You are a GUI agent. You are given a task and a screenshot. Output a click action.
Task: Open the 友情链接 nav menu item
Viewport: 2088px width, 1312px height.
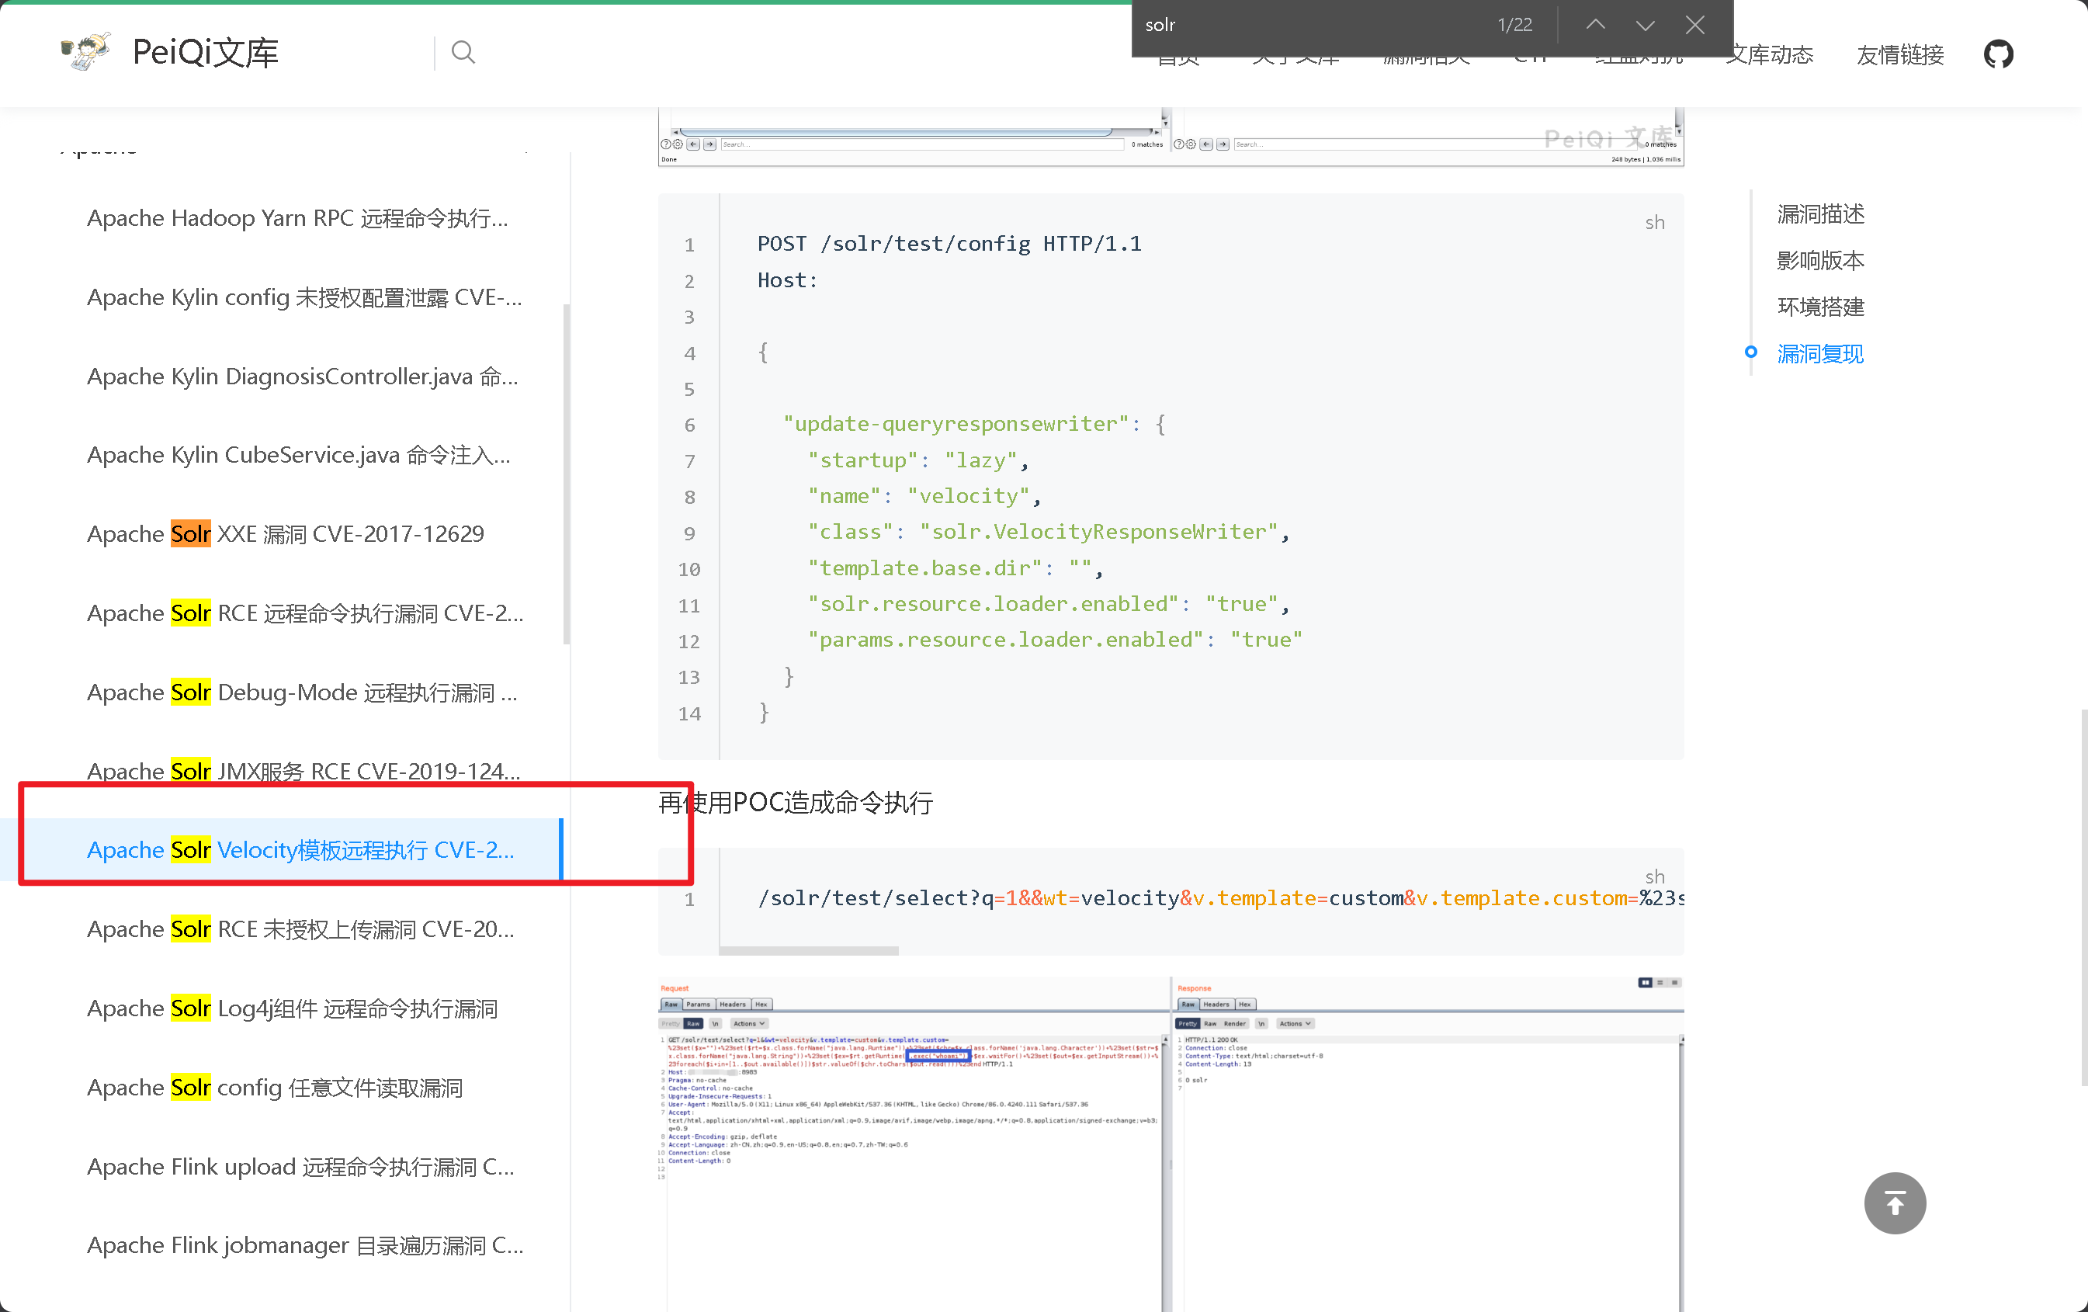pyautogui.click(x=1900, y=55)
